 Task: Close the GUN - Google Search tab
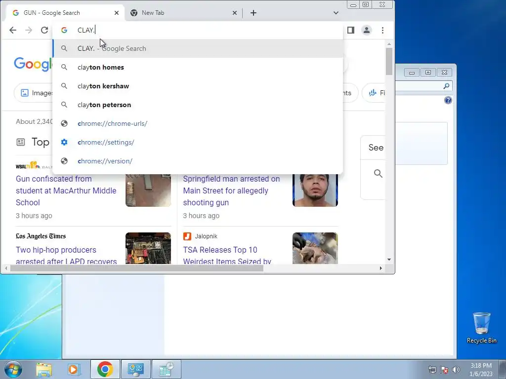(117, 13)
